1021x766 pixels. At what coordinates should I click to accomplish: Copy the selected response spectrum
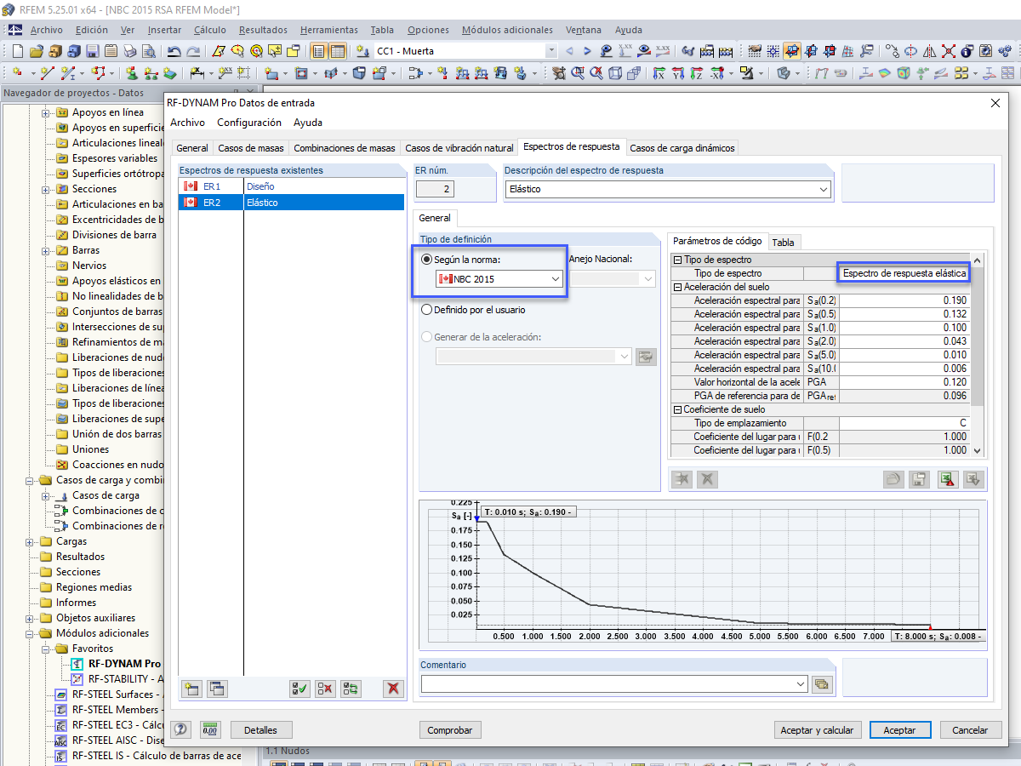[217, 689]
